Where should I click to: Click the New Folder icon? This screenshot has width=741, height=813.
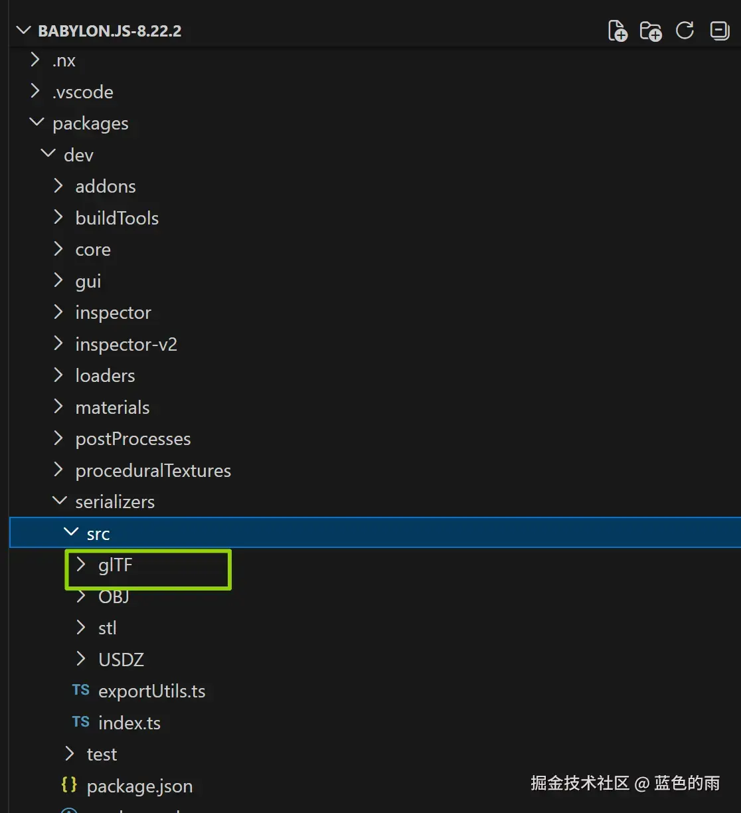pos(651,31)
